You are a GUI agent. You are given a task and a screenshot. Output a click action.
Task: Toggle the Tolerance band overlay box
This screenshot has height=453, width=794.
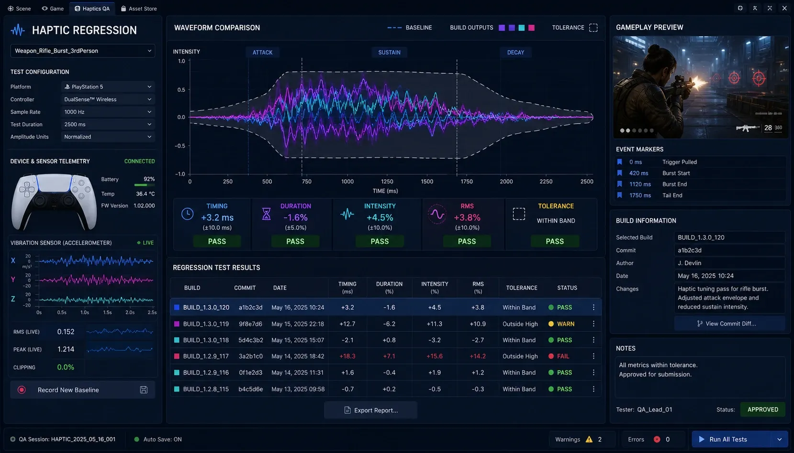click(593, 28)
